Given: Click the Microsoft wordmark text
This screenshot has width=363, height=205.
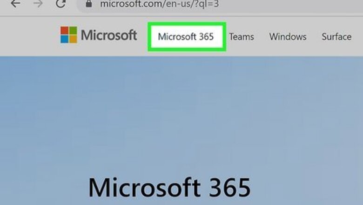Looking at the screenshot, I should click(x=109, y=35).
